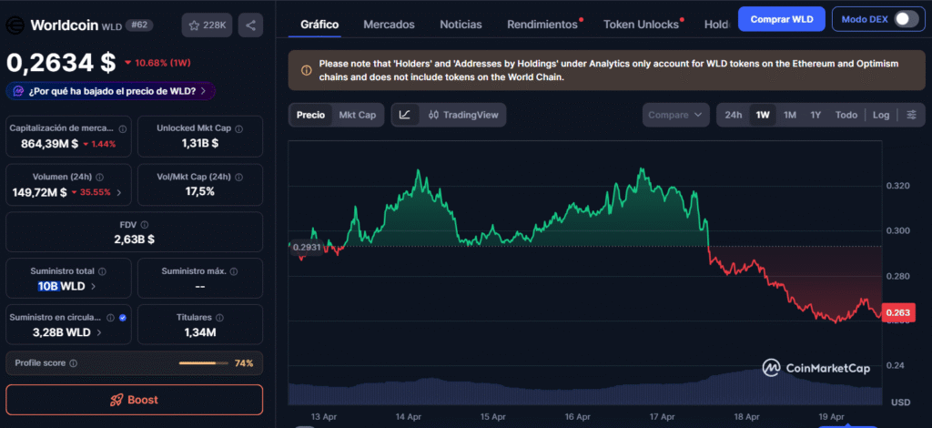Toggle the Modo DEX switch
Viewport: 932px width, 428px height.
(906, 19)
